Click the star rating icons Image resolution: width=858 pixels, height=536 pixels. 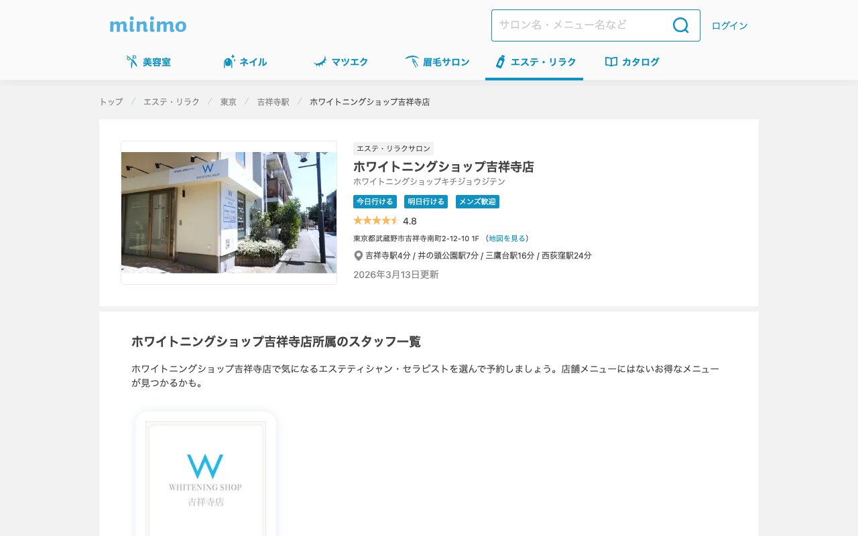[375, 220]
